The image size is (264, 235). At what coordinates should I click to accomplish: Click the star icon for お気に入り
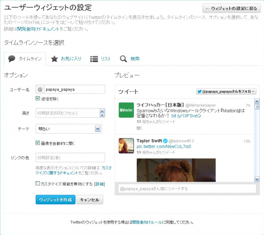pos(55,59)
